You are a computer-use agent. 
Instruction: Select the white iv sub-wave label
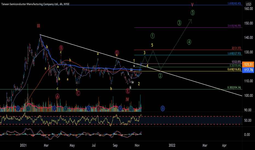(x=133, y=82)
